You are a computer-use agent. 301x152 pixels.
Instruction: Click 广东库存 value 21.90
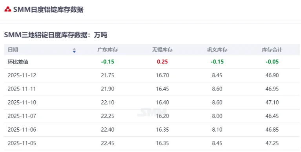pos(108,89)
